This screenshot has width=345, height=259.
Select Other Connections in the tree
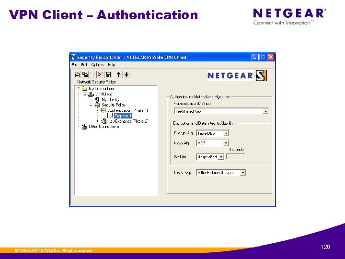[103, 127]
